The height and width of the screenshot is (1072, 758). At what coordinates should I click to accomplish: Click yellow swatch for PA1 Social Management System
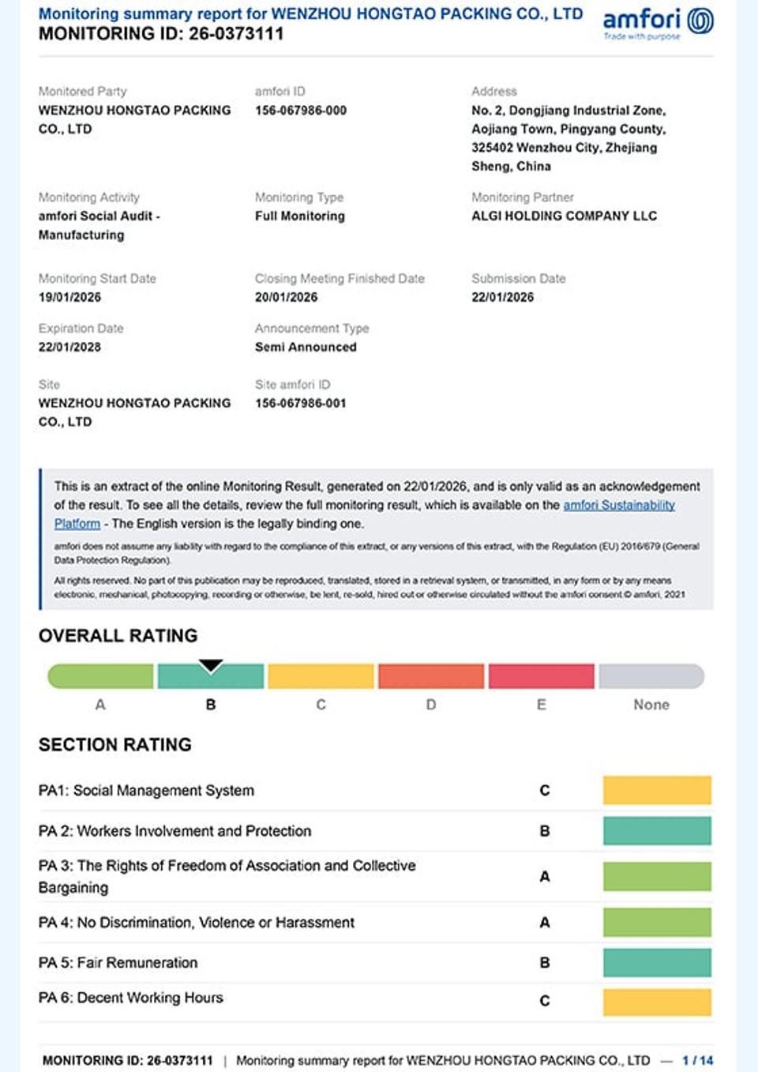pyautogui.click(x=657, y=790)
